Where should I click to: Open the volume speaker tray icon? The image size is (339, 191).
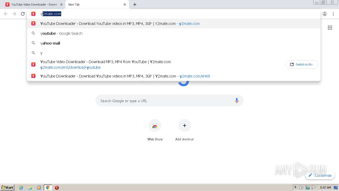pyautogui.click(x=301, y=188)
